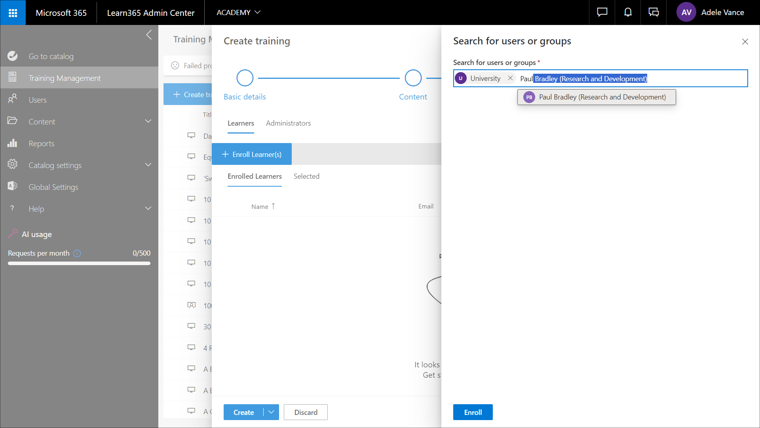
Task: Click the info icon beside Requests per month
Action: click(77, 253)
